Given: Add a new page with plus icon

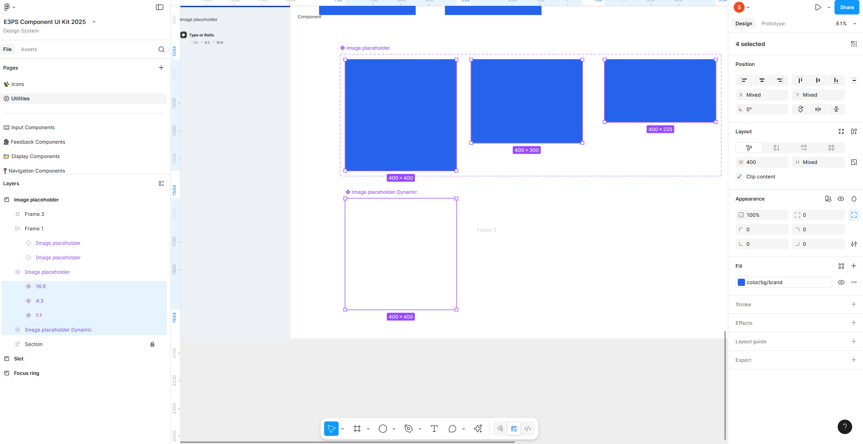Looking at the screenshot, I should click(161, 68).
